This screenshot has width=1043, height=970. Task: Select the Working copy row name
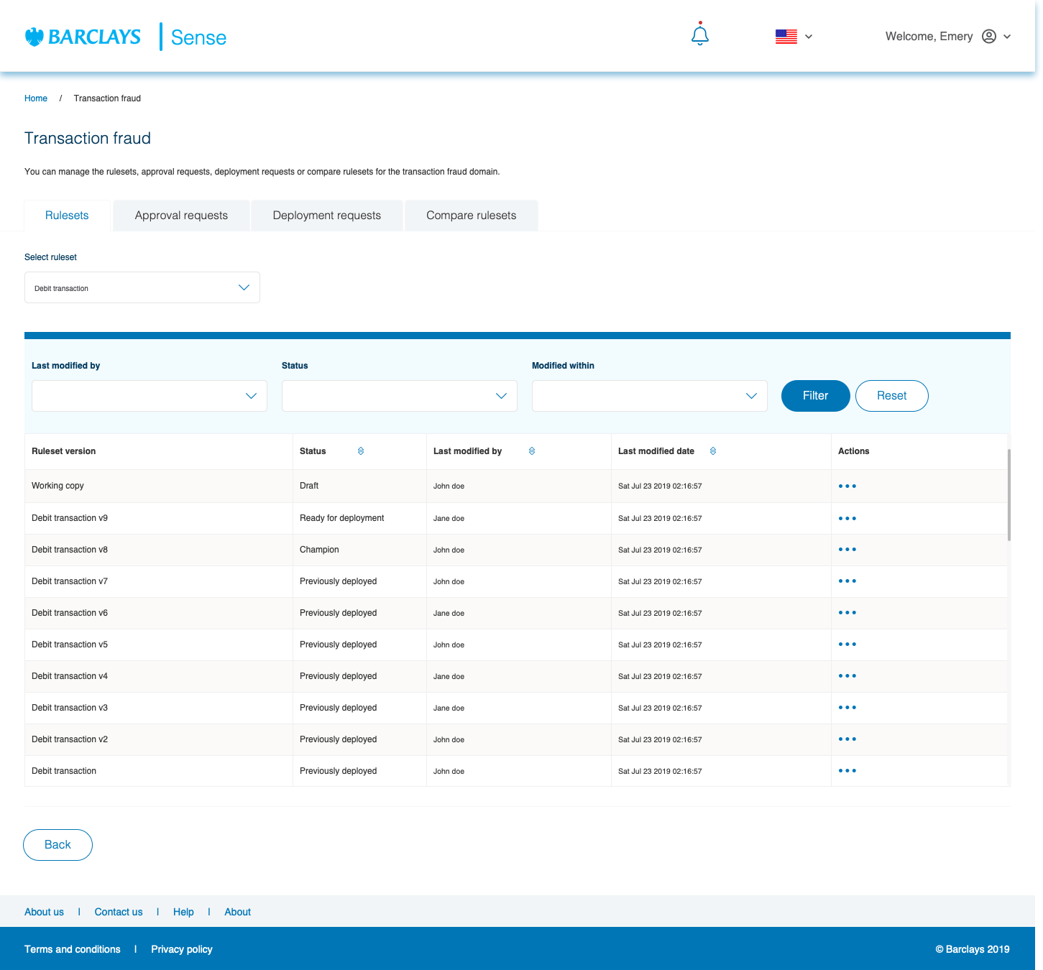point(58,486)
